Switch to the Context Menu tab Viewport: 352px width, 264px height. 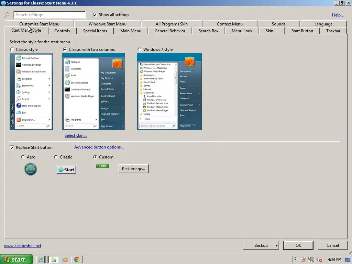click(x=230, y=24)
